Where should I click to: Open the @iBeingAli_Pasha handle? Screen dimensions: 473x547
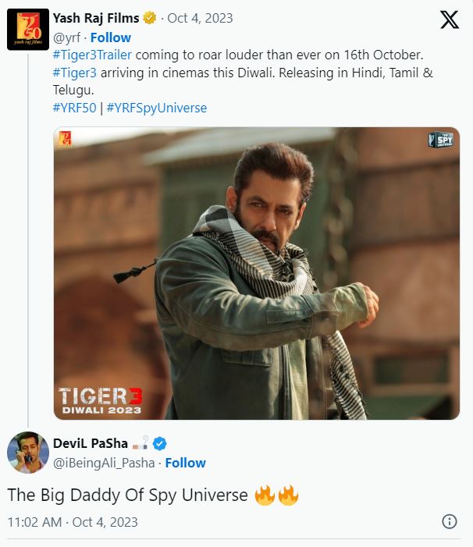[x=104, y=463]
